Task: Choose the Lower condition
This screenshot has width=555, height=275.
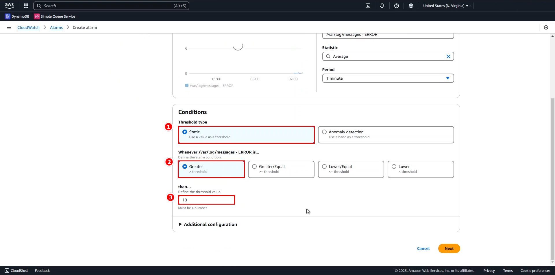Action: click(x=421, y=169)
